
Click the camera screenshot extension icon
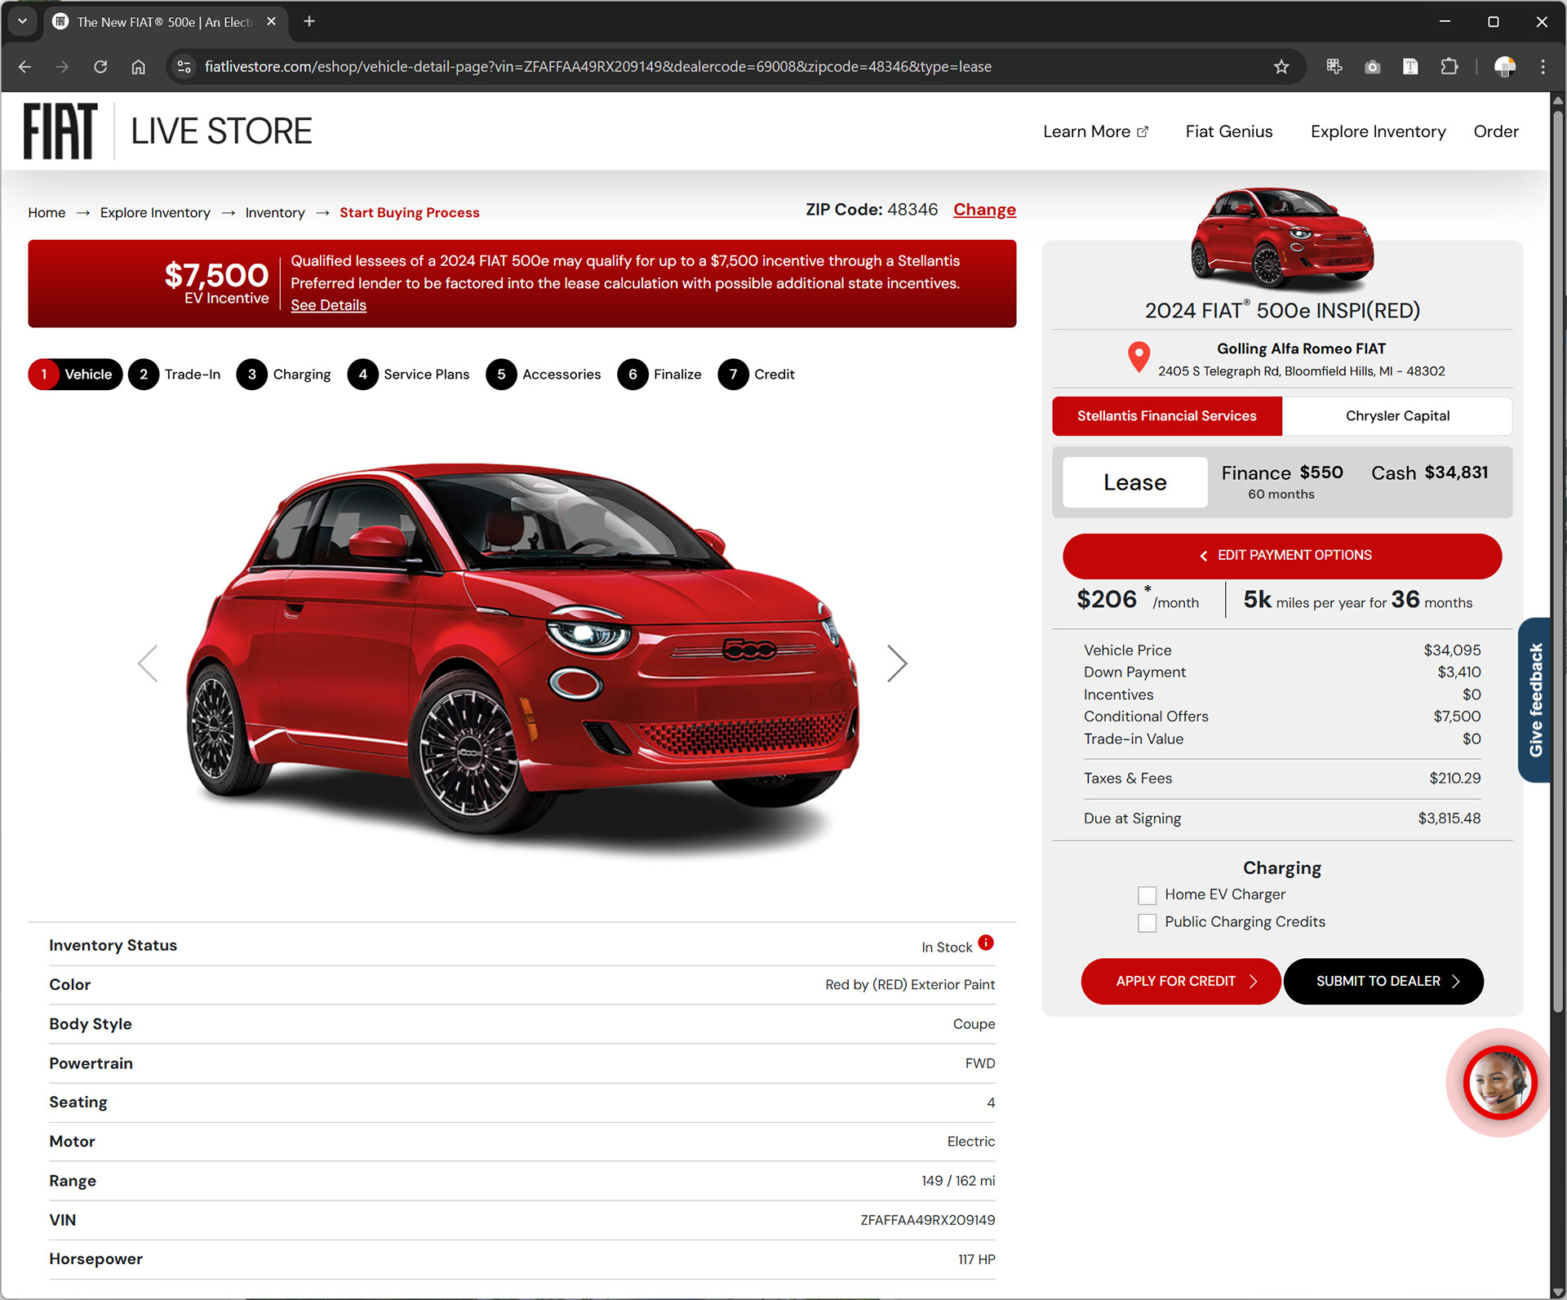click(1373, 67)
